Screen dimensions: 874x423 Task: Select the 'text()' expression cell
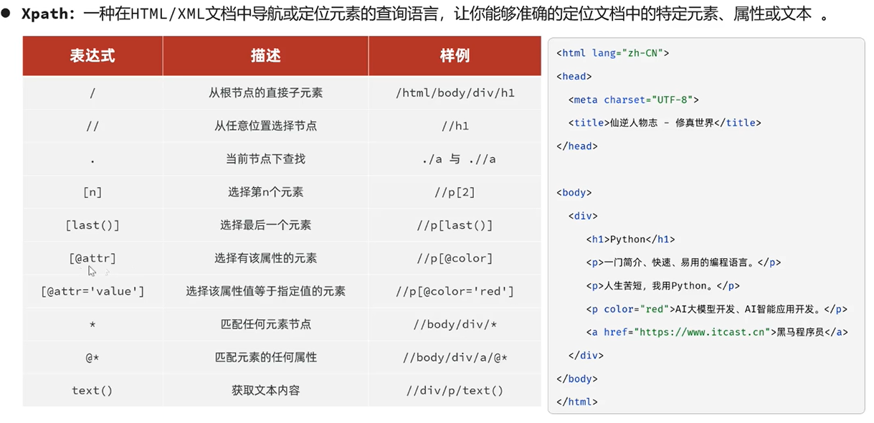pyautogui.click(x=92, y=391)
